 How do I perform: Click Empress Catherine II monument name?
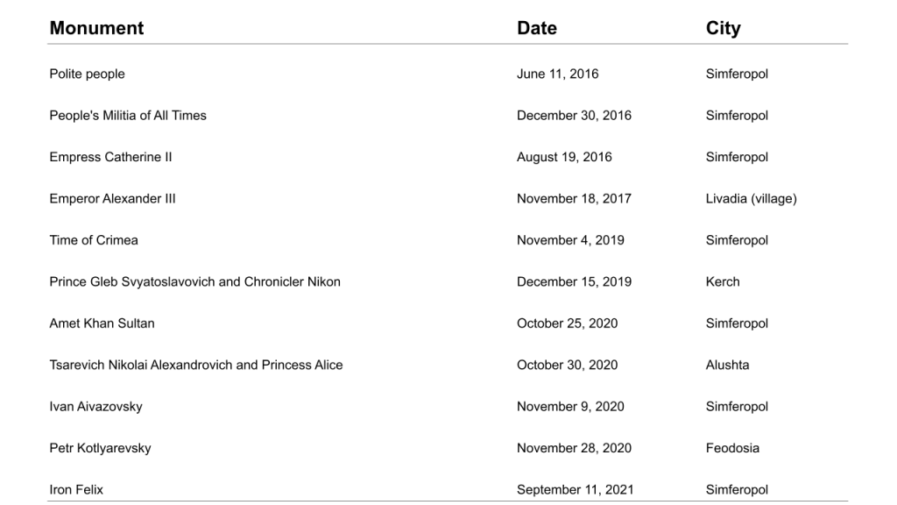point(110,157)
